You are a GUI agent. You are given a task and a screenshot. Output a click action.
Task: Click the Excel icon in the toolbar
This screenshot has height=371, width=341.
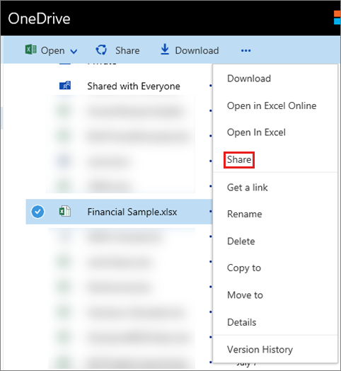pos(30,50)
